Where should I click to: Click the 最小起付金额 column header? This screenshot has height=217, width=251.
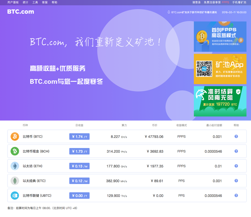coord(214,125)
